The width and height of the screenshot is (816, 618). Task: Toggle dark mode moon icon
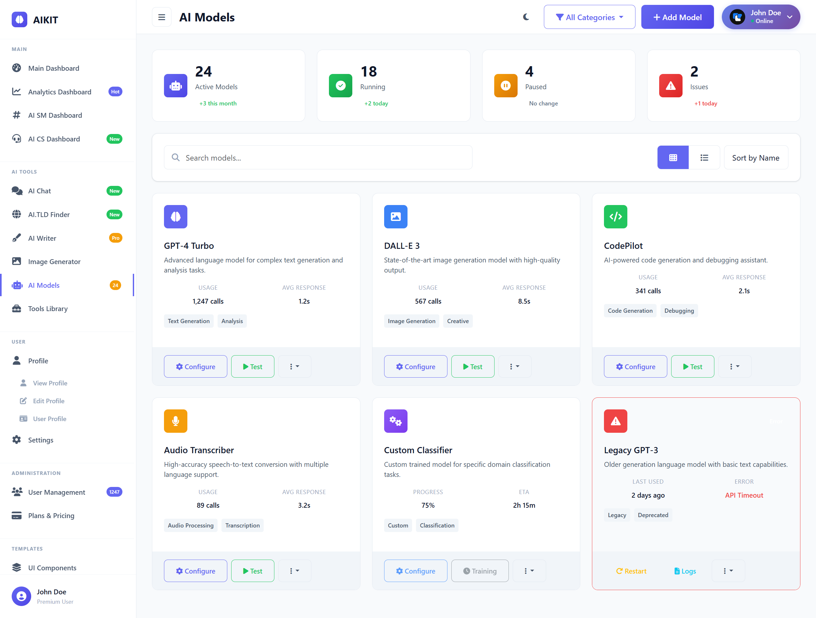coord(526,17)
